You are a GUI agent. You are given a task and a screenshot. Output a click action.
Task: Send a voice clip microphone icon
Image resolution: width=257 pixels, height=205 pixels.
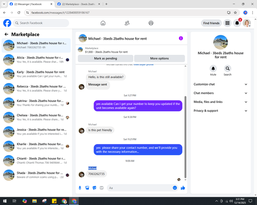[x=80, y=188]
